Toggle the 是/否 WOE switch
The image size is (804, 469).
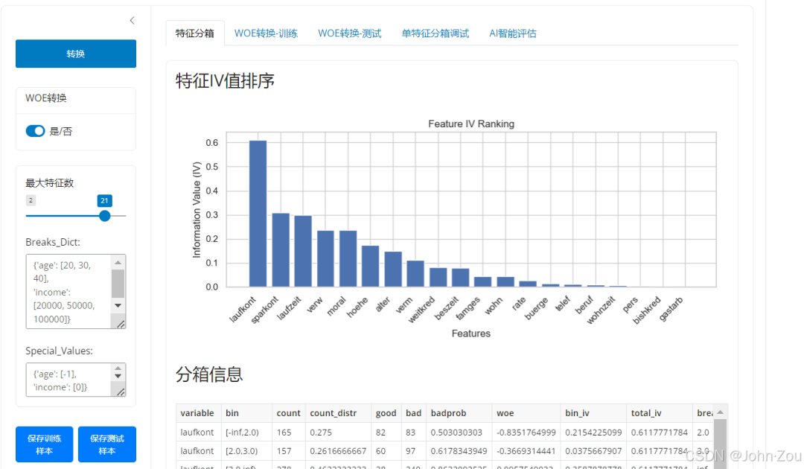pyautogui.click(x=36, y=131)
